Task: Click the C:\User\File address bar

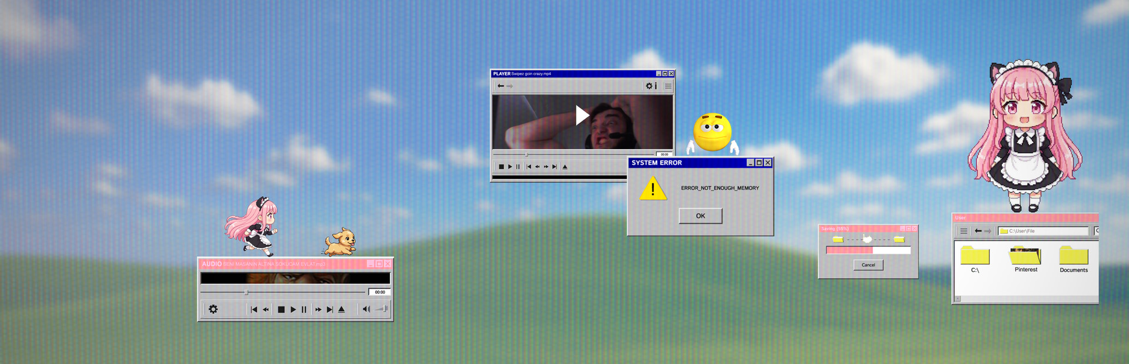Action: pos(1044,231)
